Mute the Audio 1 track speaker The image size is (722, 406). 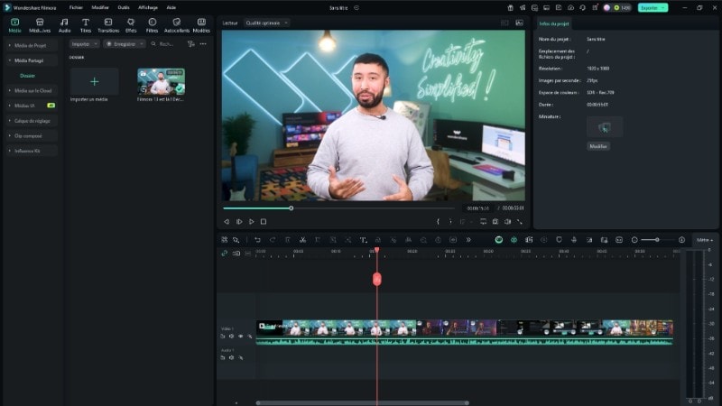232,357
